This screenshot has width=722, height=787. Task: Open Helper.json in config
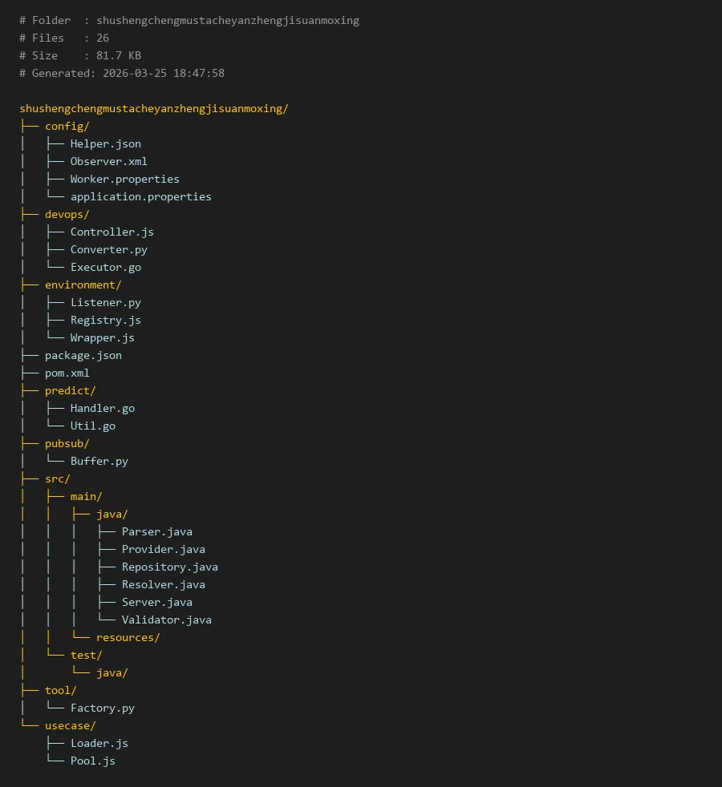tap(105, 143)
